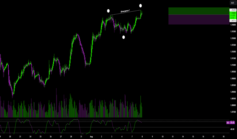Click date 4 on the time axis
Screen dimensions: 237x139
tap(122, 136)
